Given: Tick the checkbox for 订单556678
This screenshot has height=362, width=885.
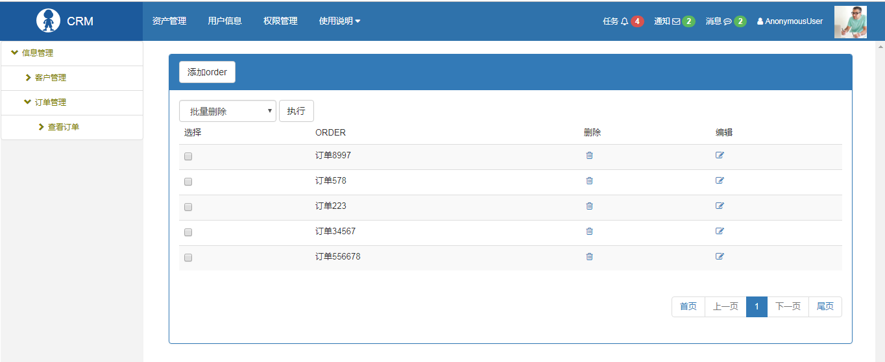Looking at the screenshot, I should pos(188,258).
